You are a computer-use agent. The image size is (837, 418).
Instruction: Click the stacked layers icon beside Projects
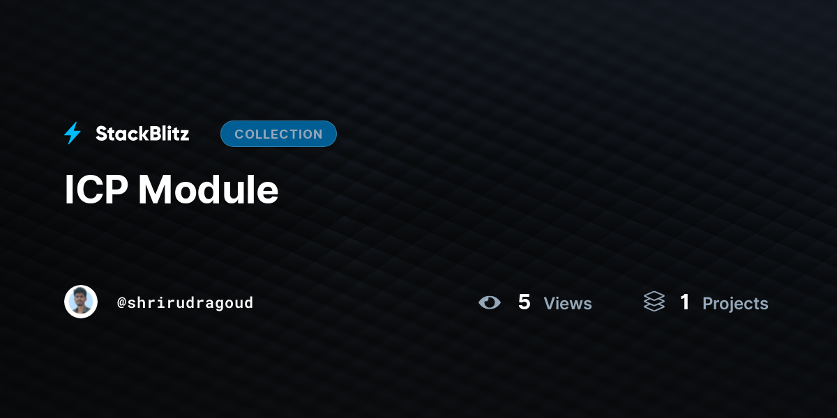pyautogui.click(x=654, y=302)
